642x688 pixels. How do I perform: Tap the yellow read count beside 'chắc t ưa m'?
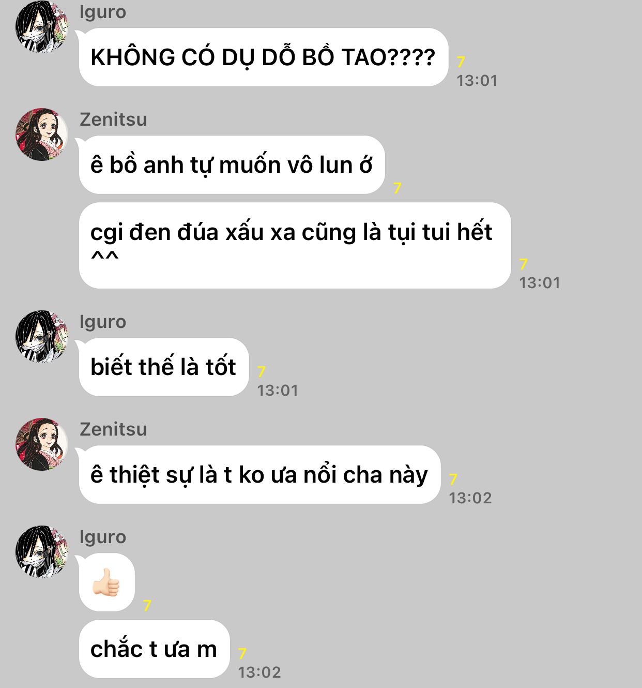coord(242,654)
